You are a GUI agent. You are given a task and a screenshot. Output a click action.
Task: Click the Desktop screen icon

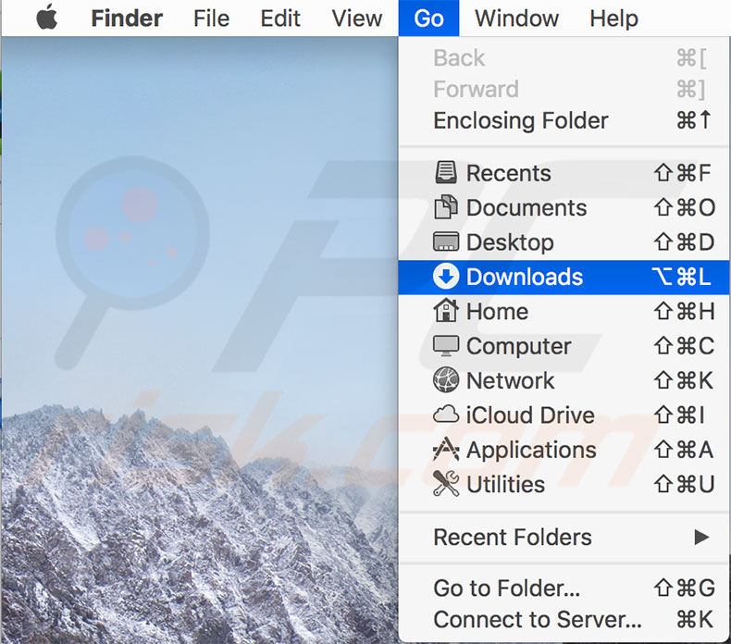pyautogui.click(x=446, y=241)
